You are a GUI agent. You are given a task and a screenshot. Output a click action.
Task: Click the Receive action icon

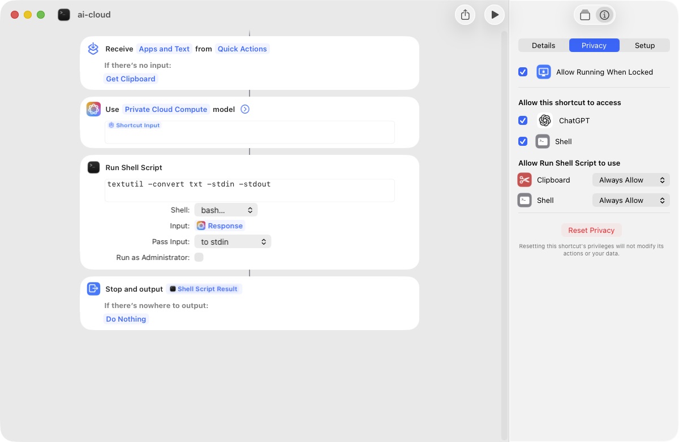(x=93, y=49)
